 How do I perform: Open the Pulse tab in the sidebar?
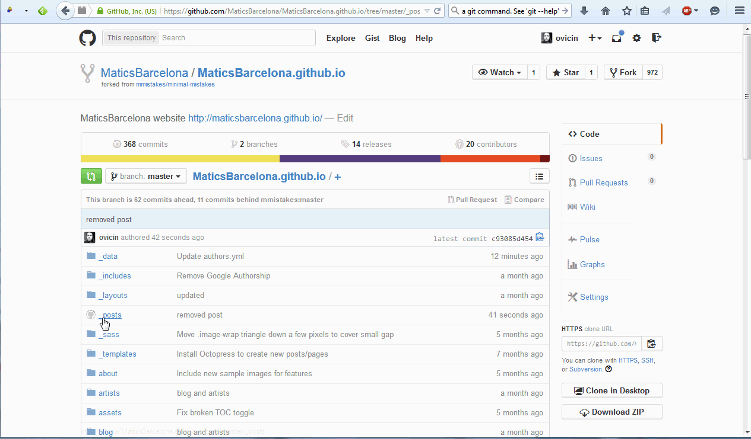click(584, 239)
